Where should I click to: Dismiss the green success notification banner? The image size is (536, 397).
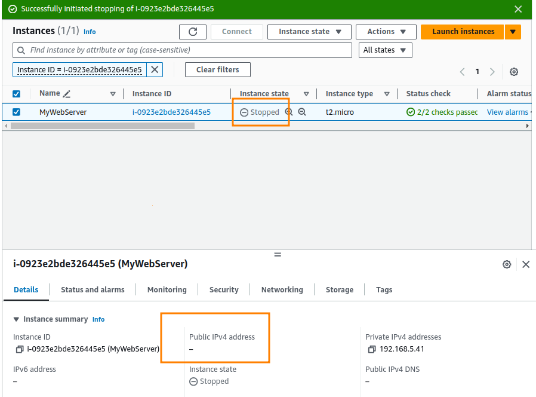tap(518, 9)
